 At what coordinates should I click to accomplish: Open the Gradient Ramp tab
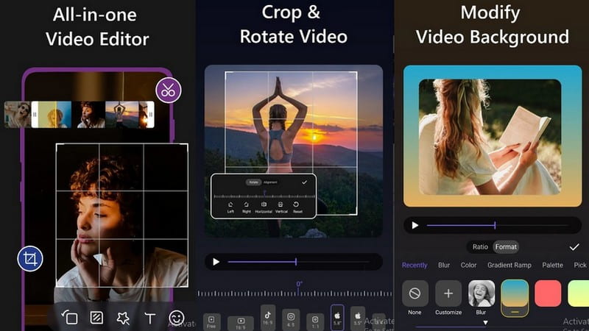509,266
